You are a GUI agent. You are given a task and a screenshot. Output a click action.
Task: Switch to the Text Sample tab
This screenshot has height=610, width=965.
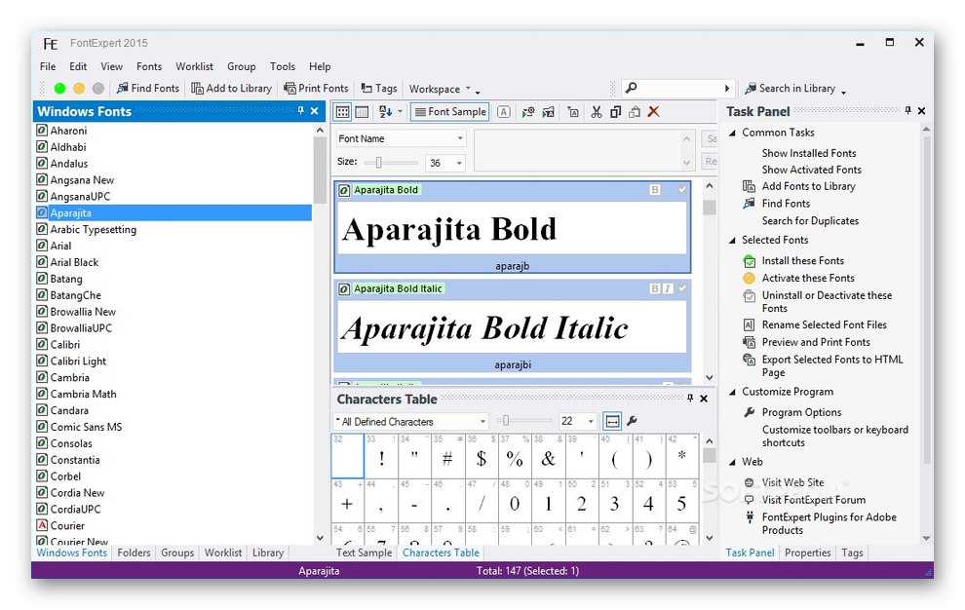pos(364,553)
